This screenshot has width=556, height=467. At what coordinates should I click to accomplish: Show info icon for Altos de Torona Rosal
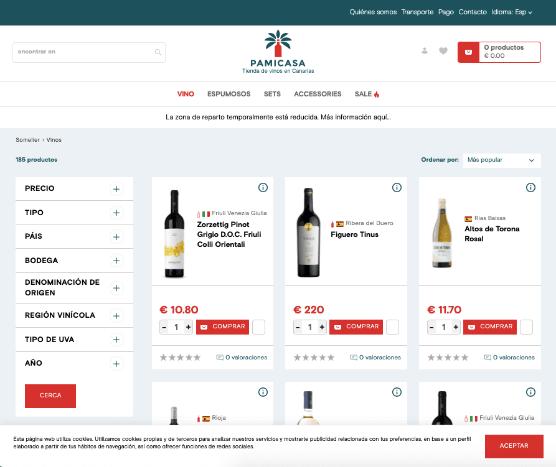[x=530, y=188]
